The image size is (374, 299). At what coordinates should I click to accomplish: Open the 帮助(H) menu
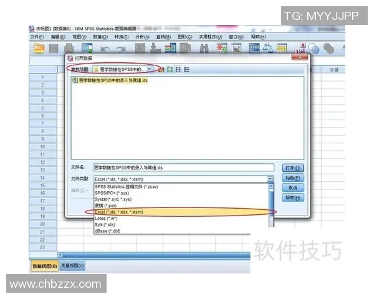pyautogui.click(x=258, y=37)
